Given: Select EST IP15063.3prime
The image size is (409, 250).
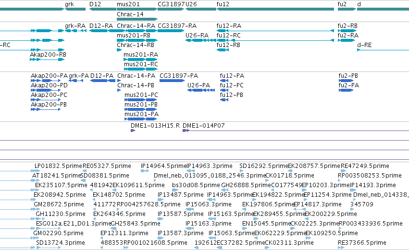Looking at the screenshot, I should pyautogui.click(x=209, y=205).
